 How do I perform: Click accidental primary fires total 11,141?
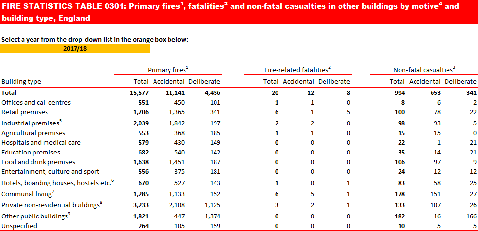click(x=175, y=92)
